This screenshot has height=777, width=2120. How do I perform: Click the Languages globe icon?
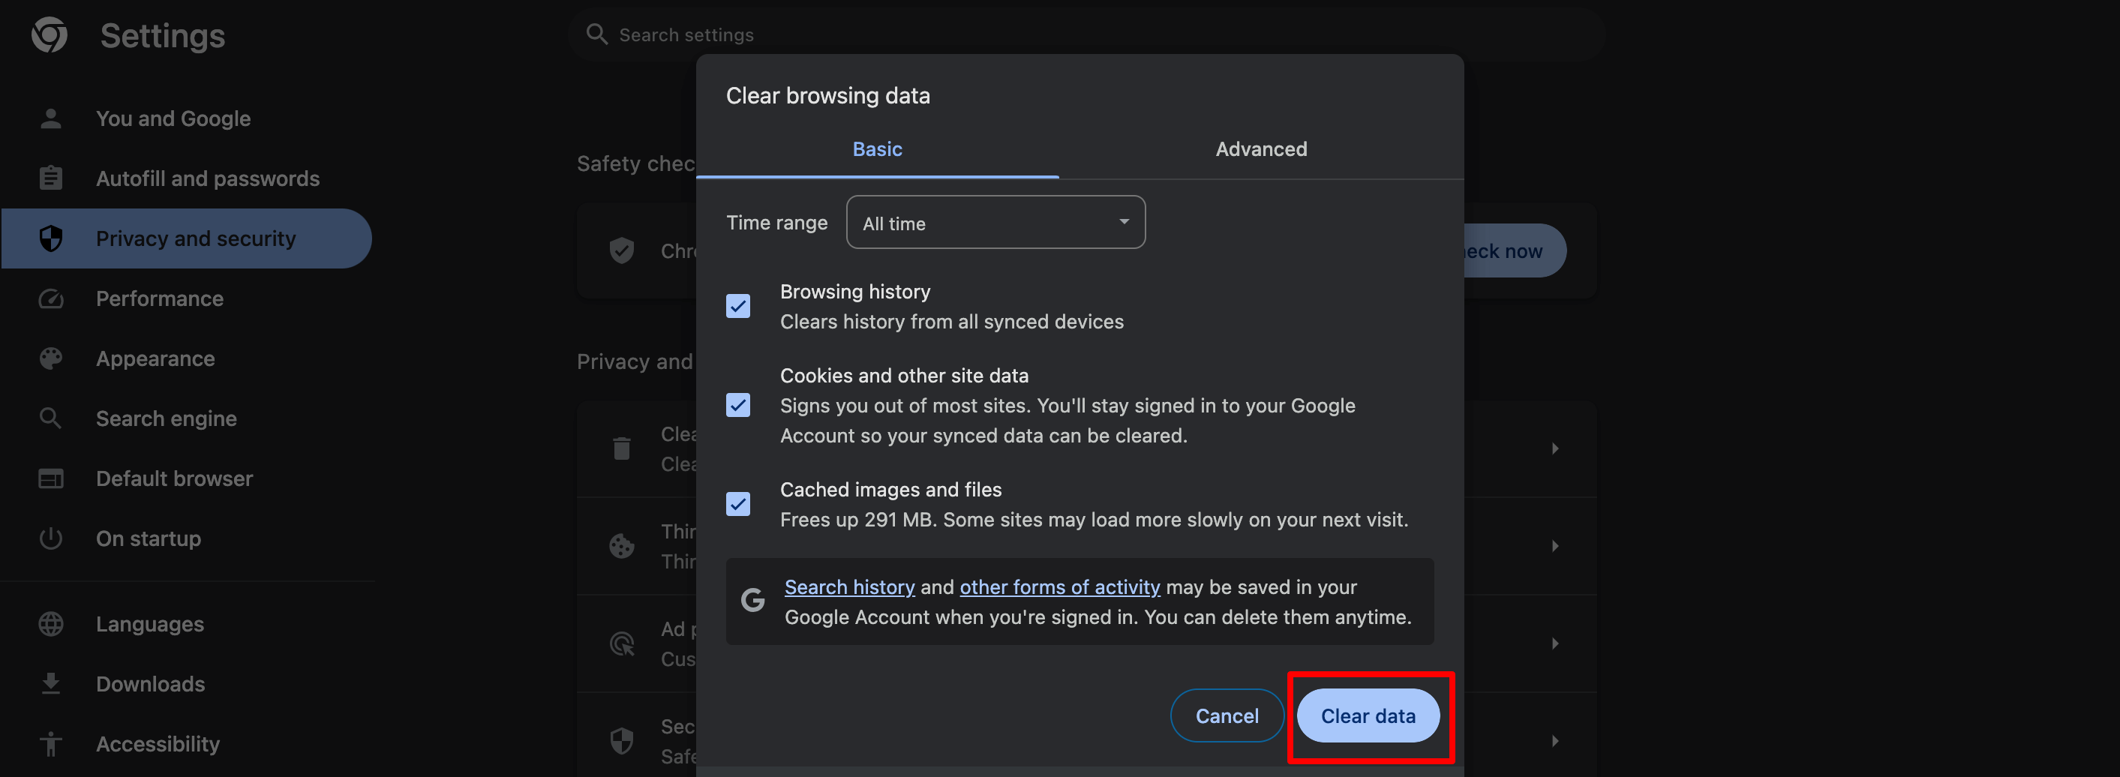[x=51, y=624]
